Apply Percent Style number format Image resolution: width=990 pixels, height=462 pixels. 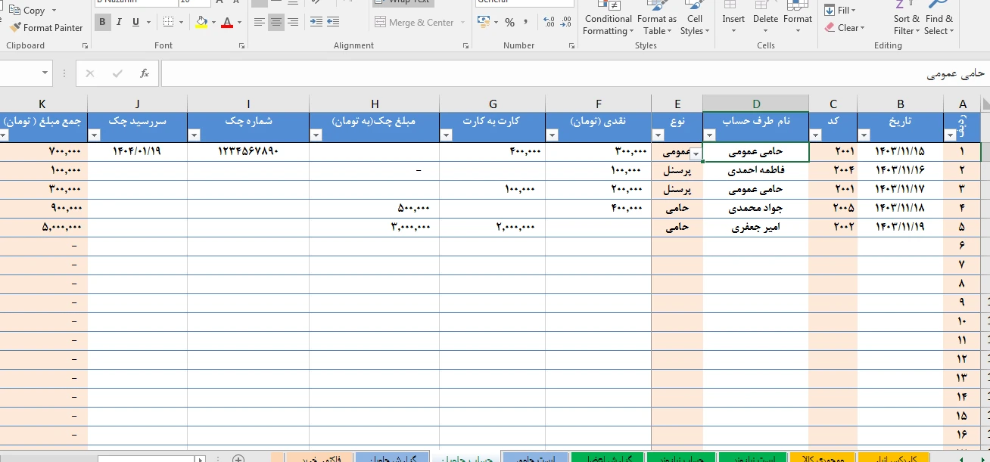point(509,23)
